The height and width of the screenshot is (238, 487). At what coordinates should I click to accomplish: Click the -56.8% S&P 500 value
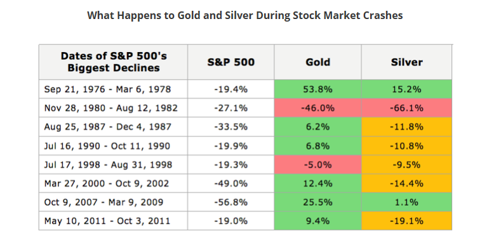[x=230, y=202]
